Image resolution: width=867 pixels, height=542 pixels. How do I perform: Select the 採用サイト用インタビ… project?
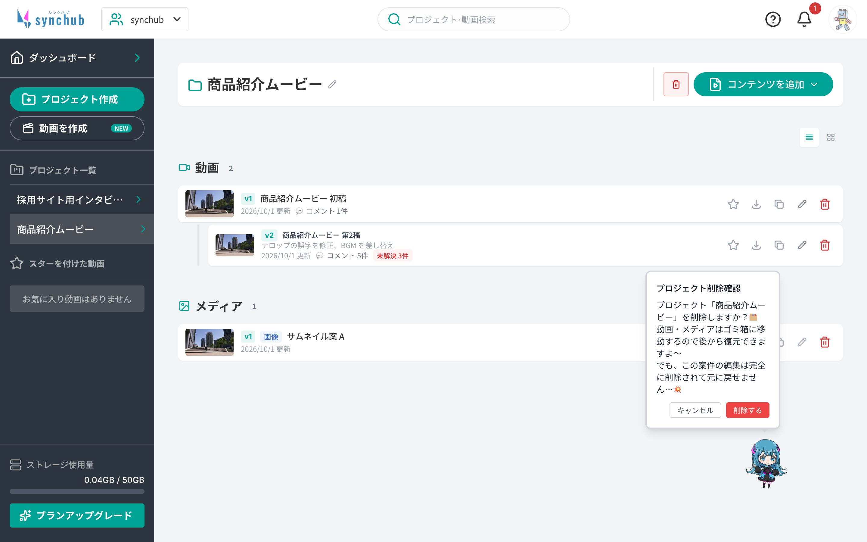82,200
